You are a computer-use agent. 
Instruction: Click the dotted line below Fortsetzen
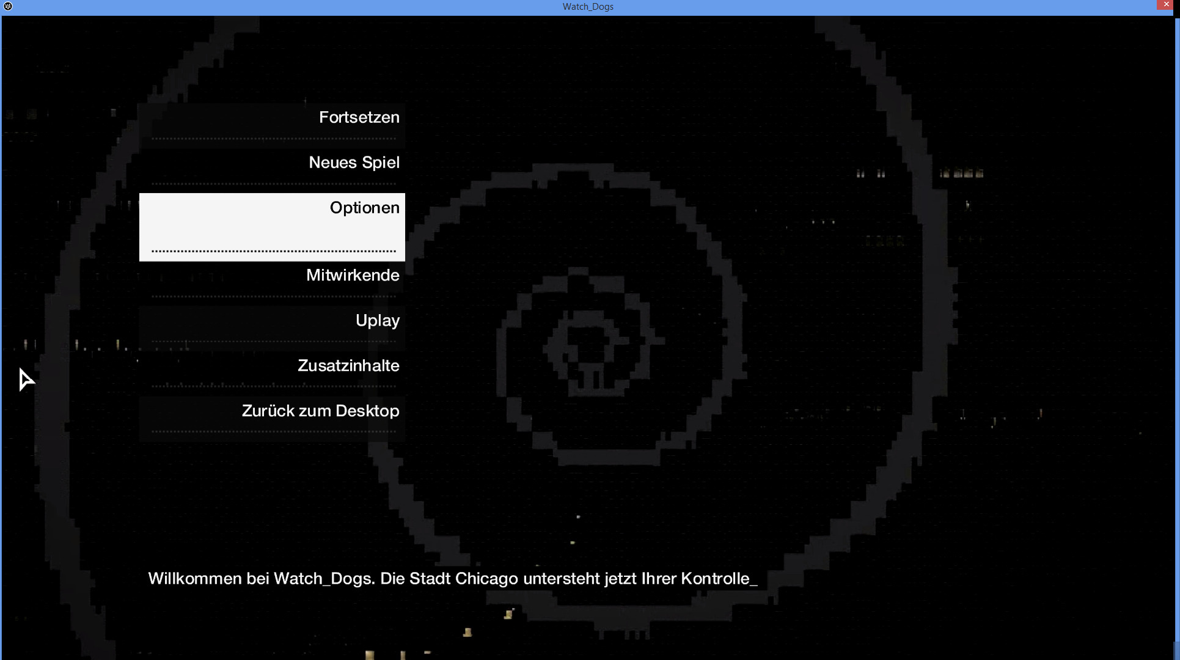point(274,139)
